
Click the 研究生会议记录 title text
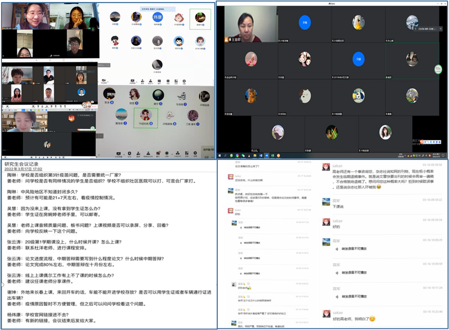pos(21,164)
